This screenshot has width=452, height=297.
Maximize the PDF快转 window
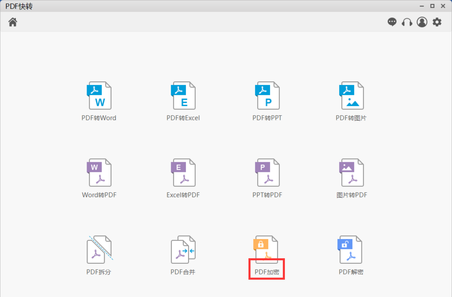coord(432,6)
